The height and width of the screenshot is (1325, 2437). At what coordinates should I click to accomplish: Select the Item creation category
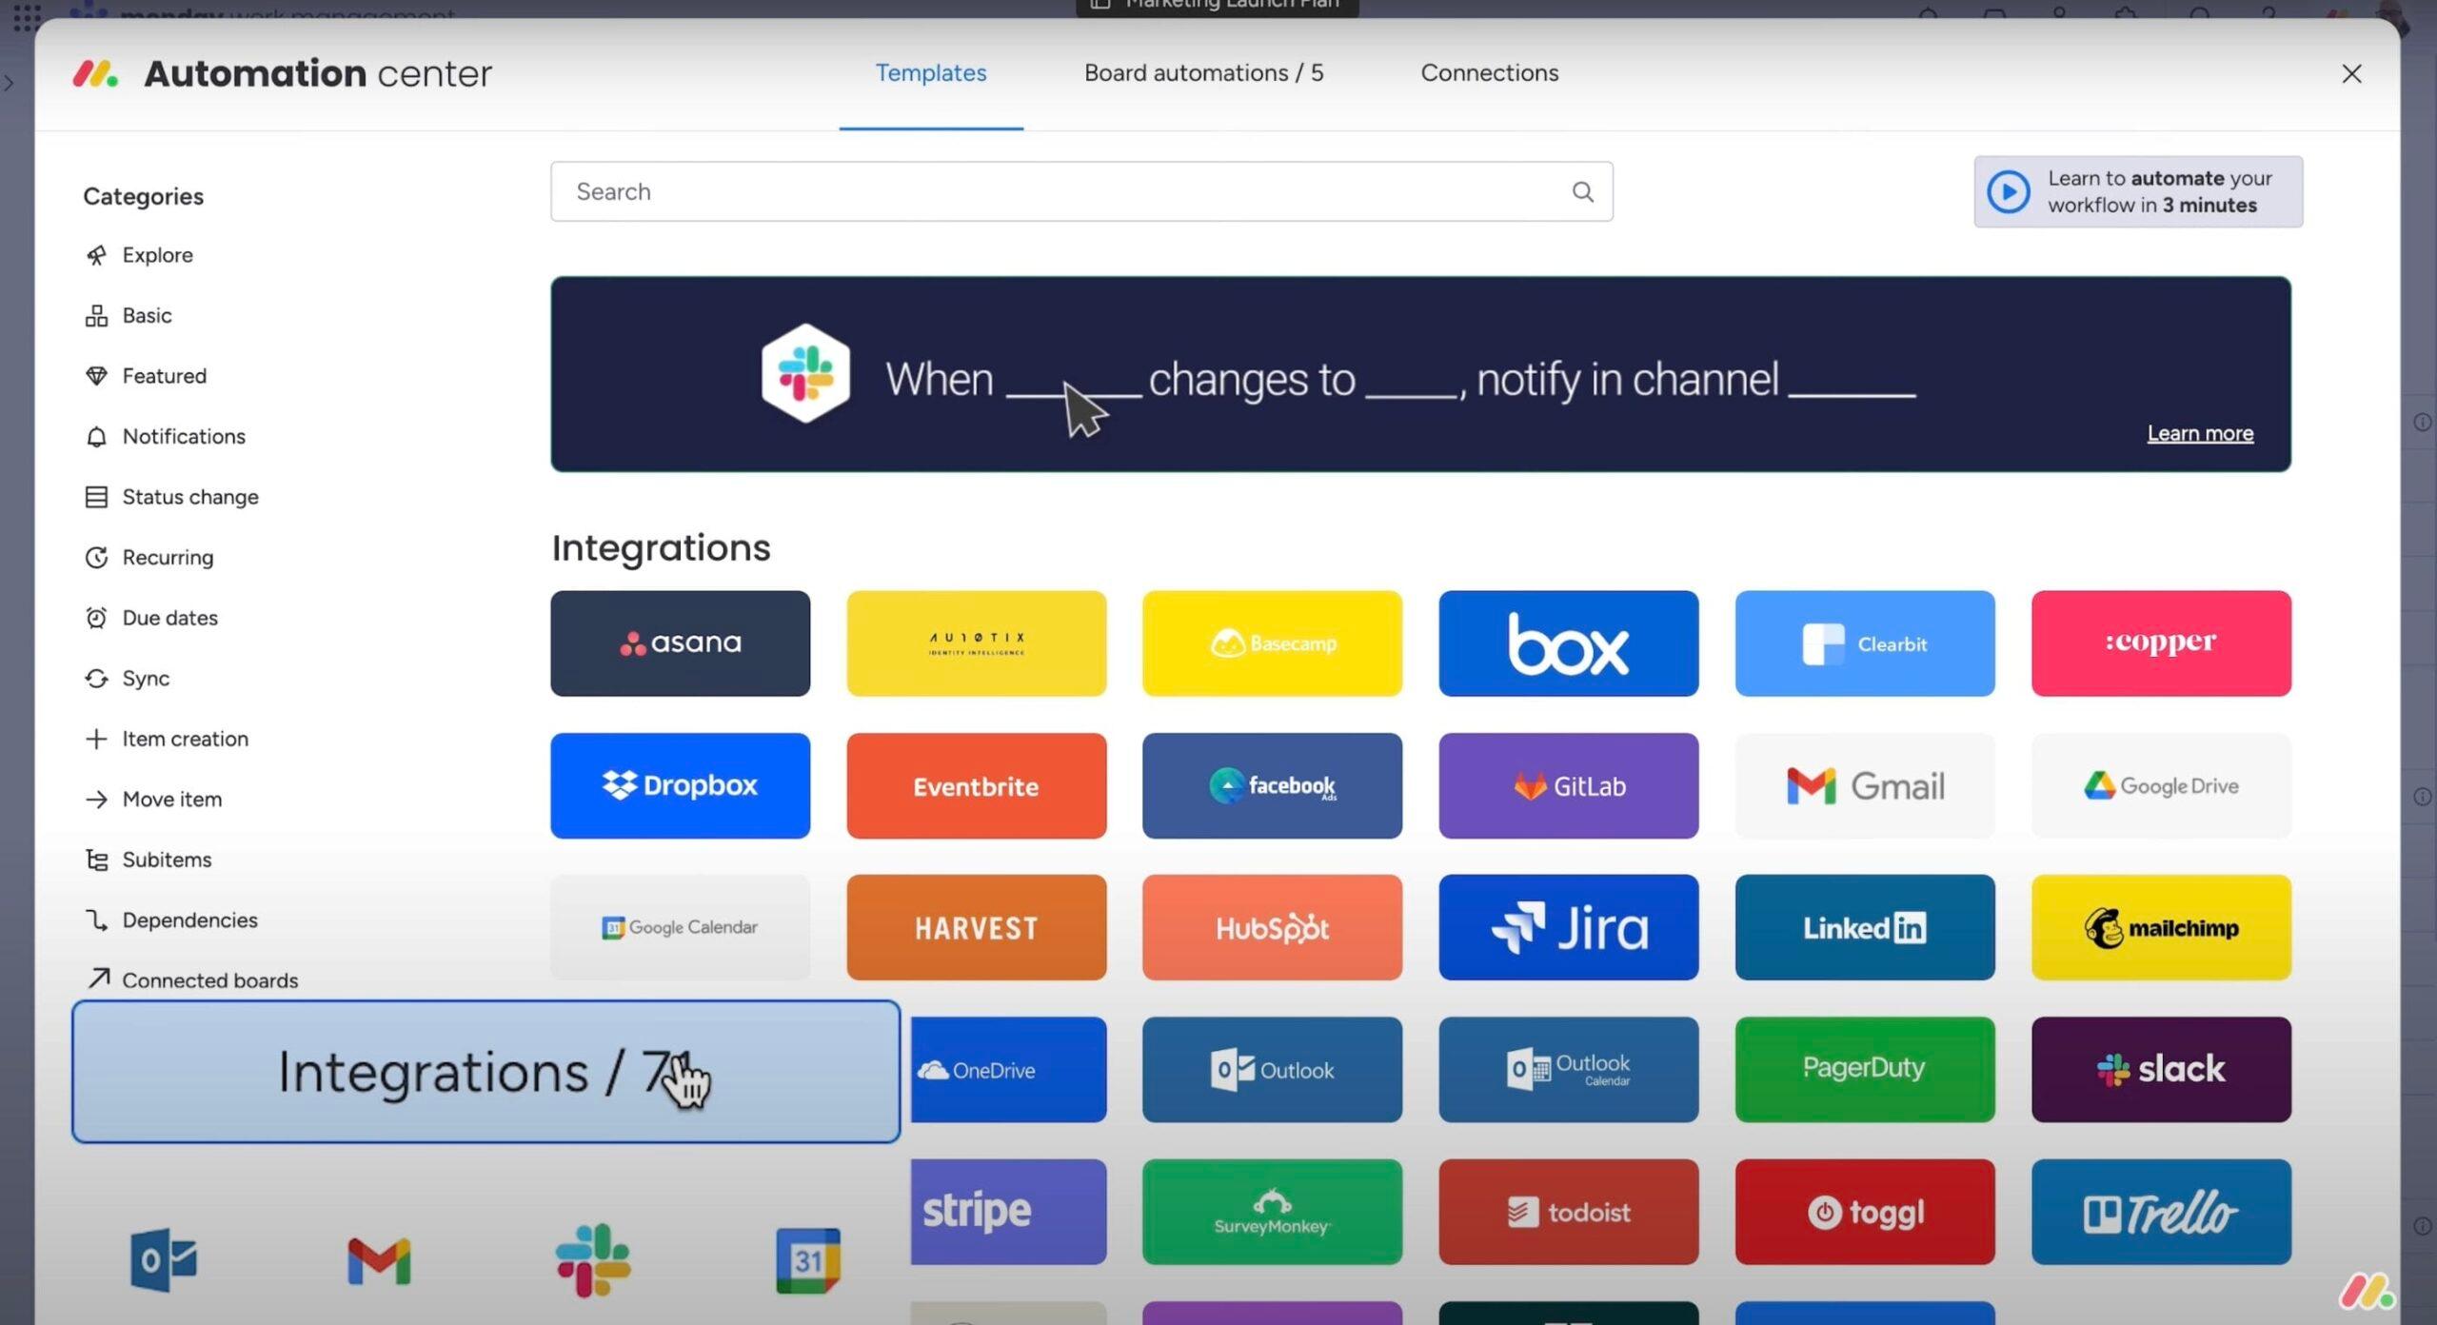(x=166, y=739)
